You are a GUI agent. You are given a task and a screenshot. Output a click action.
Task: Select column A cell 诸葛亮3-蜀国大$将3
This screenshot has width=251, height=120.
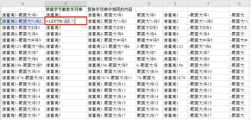(x=23, y=28)
